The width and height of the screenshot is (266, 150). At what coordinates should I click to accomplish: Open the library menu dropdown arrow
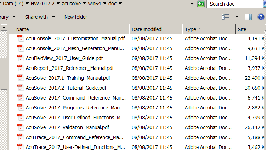(14, 17)
